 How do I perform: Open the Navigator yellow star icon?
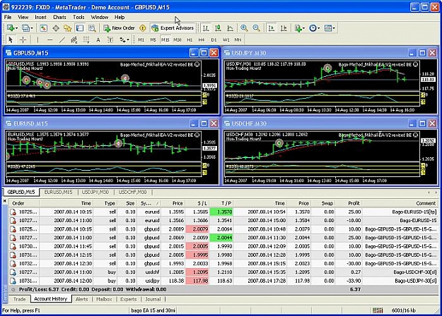click(68, 28)
